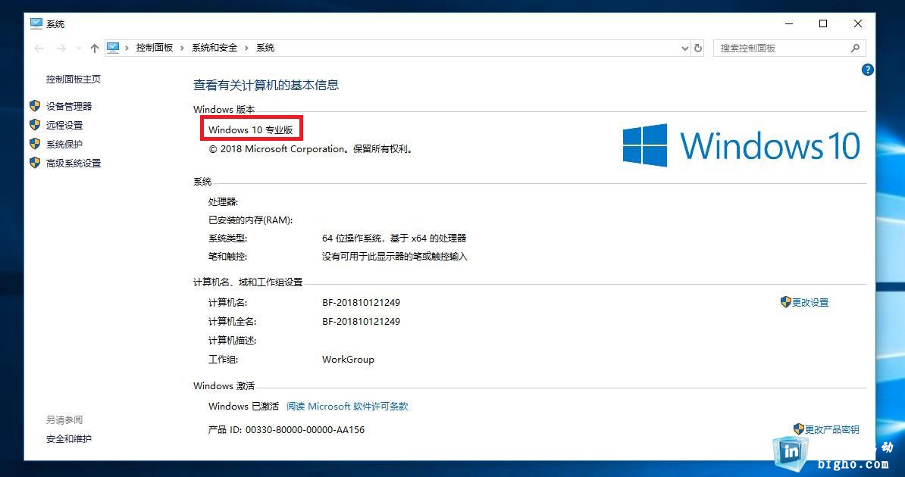Open 安全和维护 link in sidebar
This screenshot has height=477, width=905.
[x=69, y=439]
